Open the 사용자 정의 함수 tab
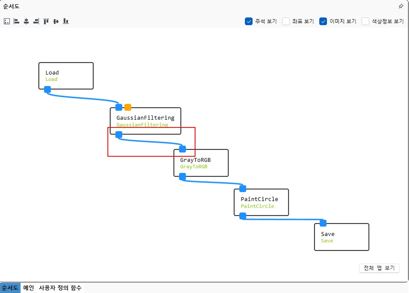Image resolution: width=409 pixels, height=293 pixels. pyautogui.click(x=60, y=288)
